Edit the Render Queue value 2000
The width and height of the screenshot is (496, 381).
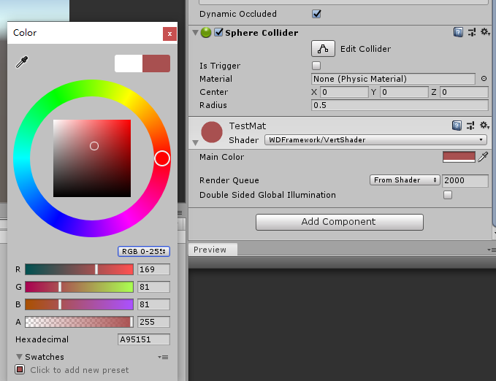[465, 180]
